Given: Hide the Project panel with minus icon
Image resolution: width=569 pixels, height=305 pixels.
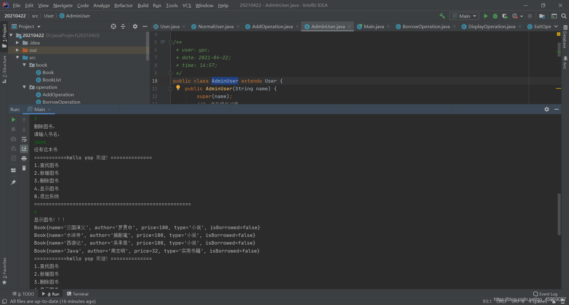Looking at the screenshot, I should [x=145, y=26].
